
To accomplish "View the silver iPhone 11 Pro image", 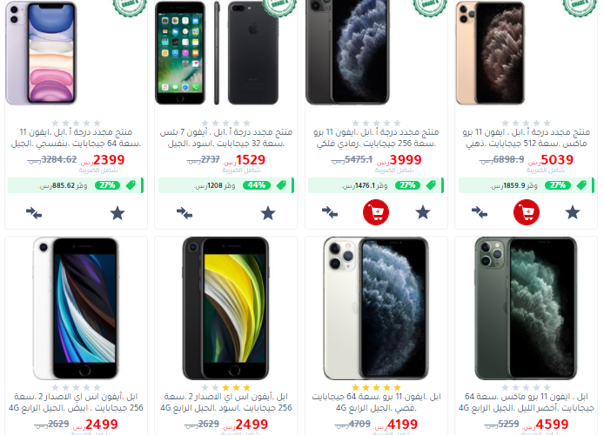I will (376, 308).
